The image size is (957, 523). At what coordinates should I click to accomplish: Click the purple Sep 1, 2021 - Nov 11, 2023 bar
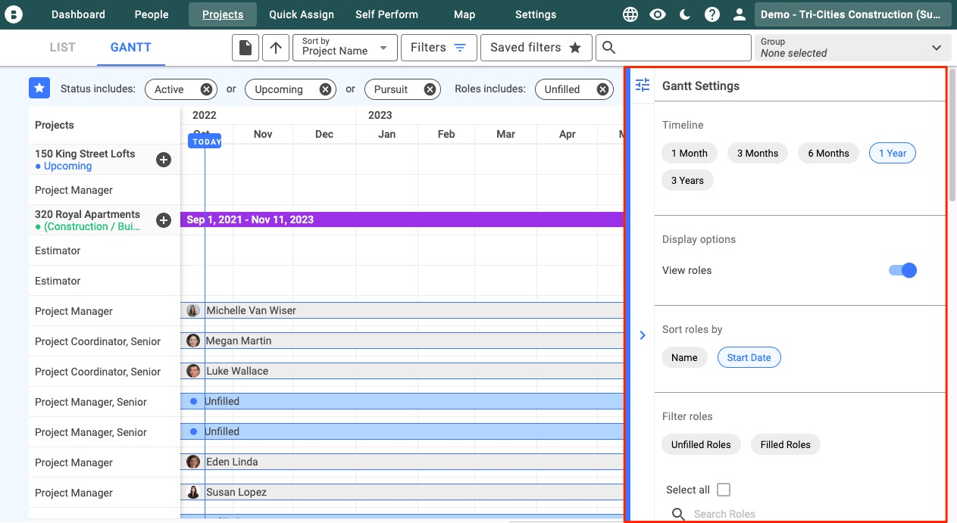pyautogui.click(x=402, y=219)
